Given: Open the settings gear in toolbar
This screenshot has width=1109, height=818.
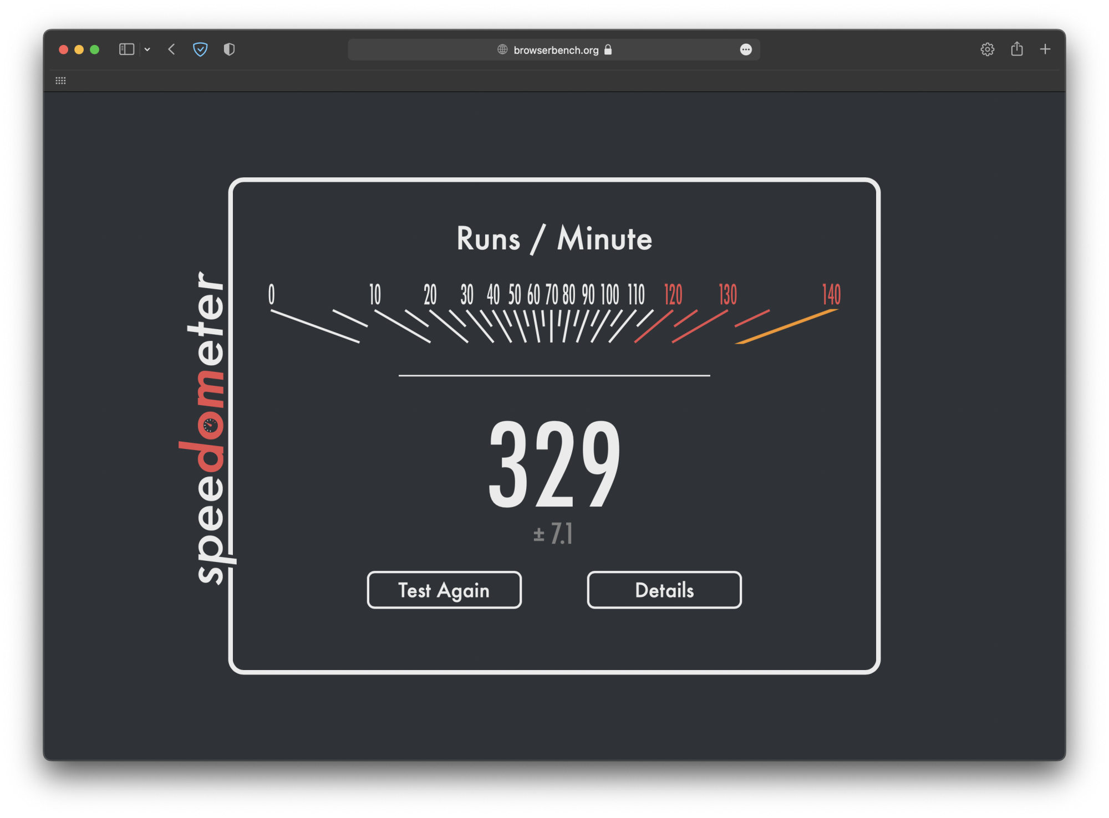Looking at the screenshot, I should (987, 49).
